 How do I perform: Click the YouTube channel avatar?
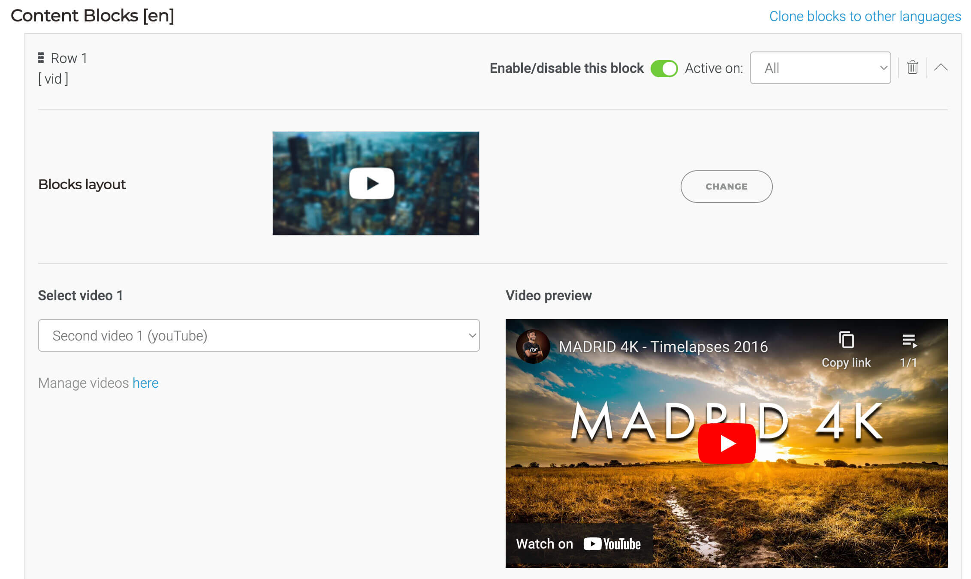[x=533, y=347]
